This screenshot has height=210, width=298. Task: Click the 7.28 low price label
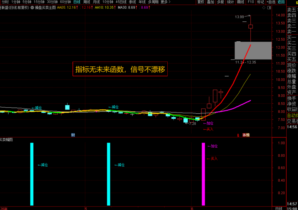[x=193, y=124]
